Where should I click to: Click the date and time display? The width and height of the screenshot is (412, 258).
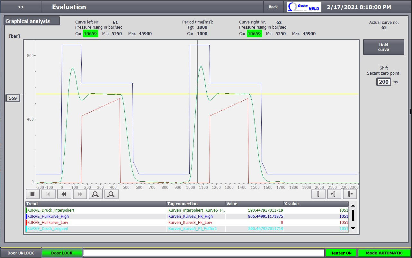tap(359, 7)
